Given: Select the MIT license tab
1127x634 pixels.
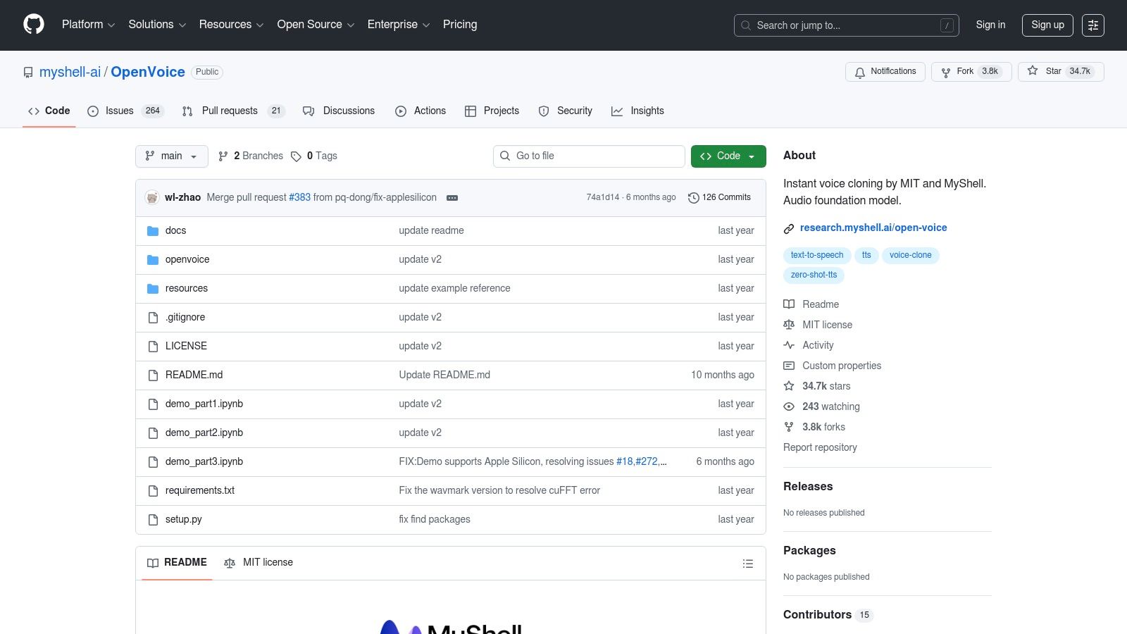Looking at the screenshot, I should (x=259, y=563).
